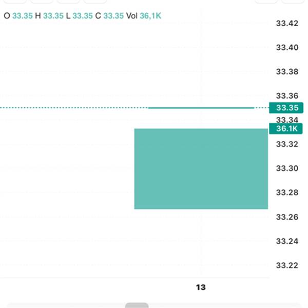Click the 33.35 current price tag
The height and width of the screenshot is (308, 308).
coord(286,108)
